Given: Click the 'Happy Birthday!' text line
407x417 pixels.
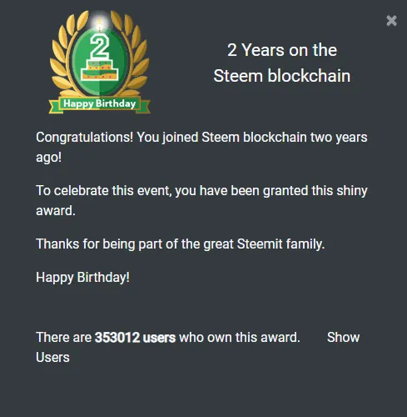Looking at the screenshot, I should click(82, 278).
